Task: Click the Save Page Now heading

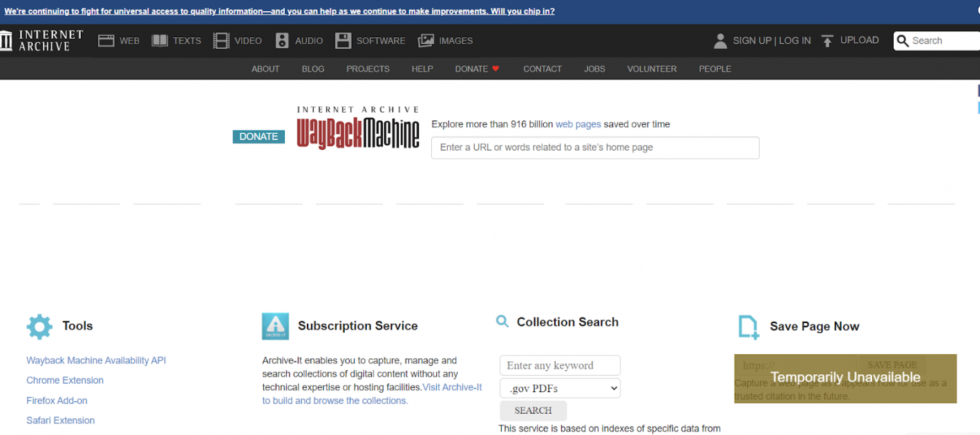Action: coord(814,327)
